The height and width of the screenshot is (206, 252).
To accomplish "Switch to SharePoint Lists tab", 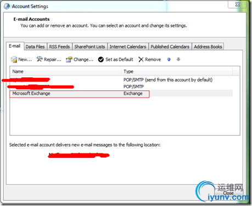I will click(x=89, y=47).
